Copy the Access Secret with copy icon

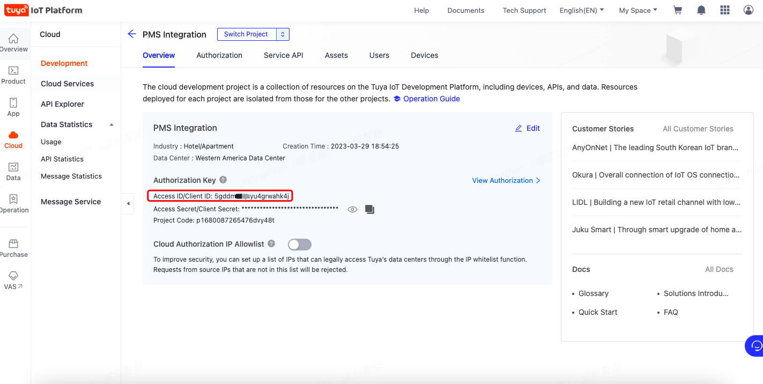click(369, 209)
